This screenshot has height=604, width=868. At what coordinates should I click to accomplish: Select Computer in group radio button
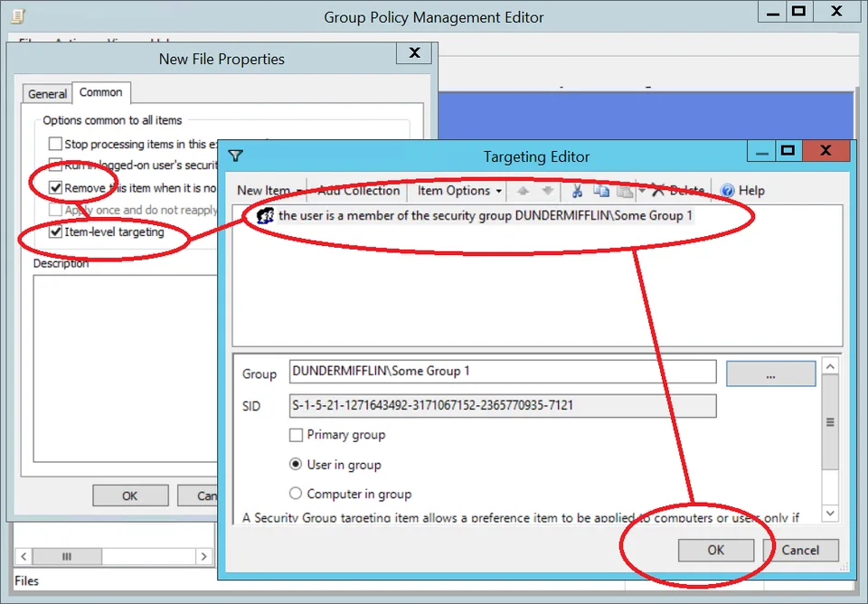(x=296, y=494)
